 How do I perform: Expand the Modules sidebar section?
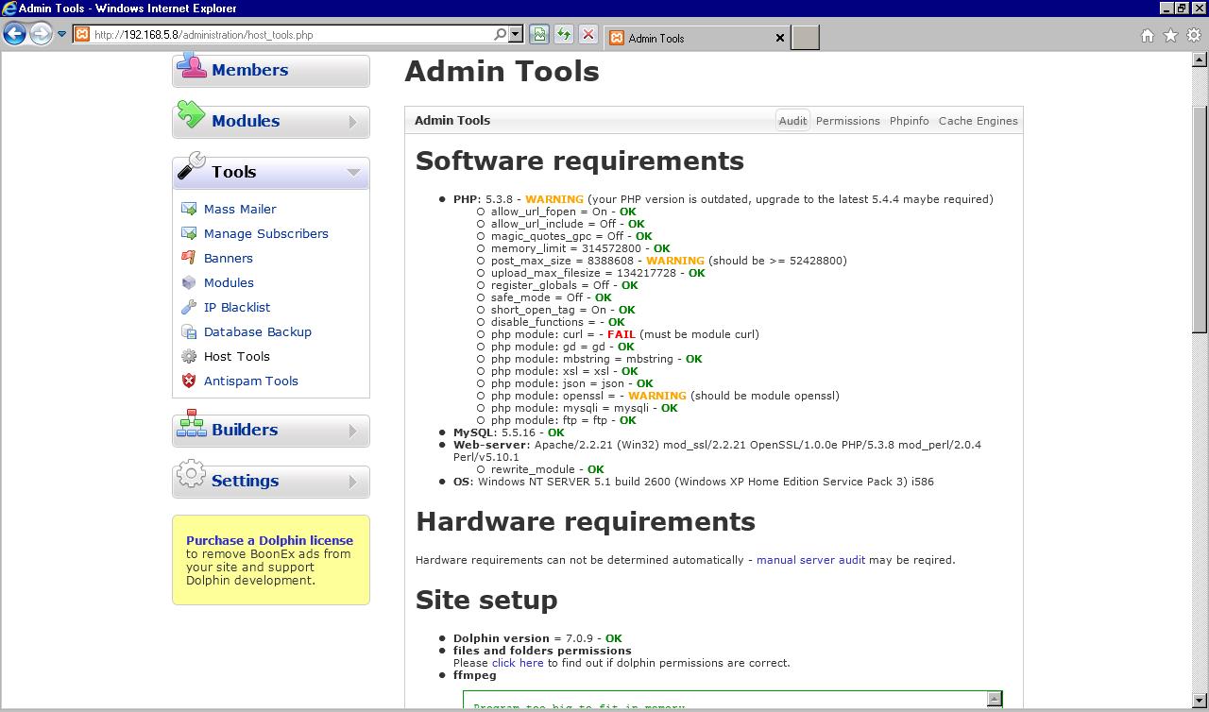(353, 122)
